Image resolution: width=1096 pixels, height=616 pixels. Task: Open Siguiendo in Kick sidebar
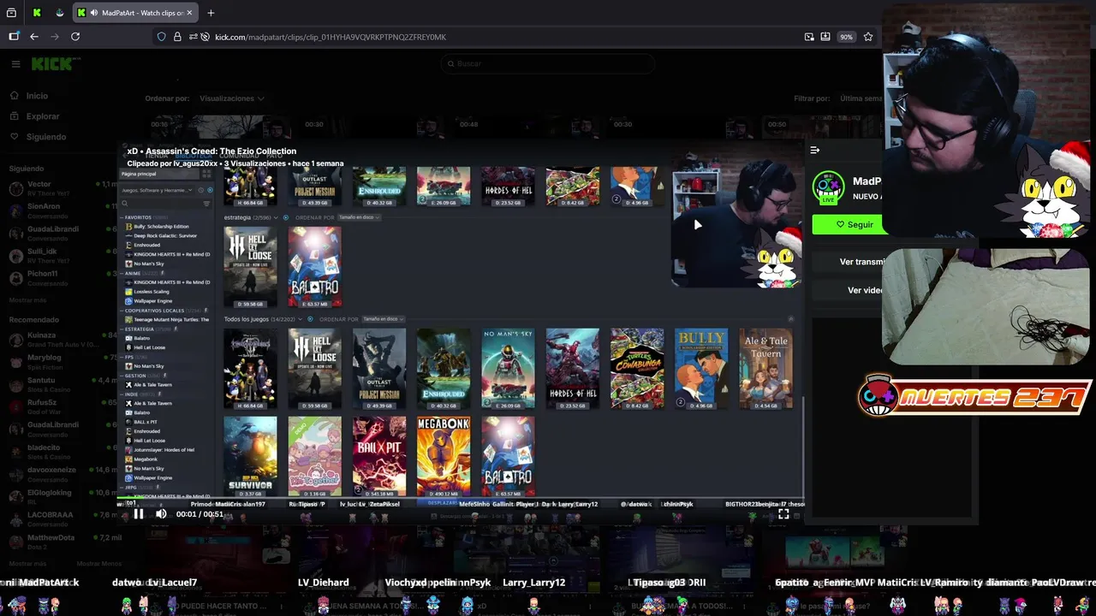[37, 137]
